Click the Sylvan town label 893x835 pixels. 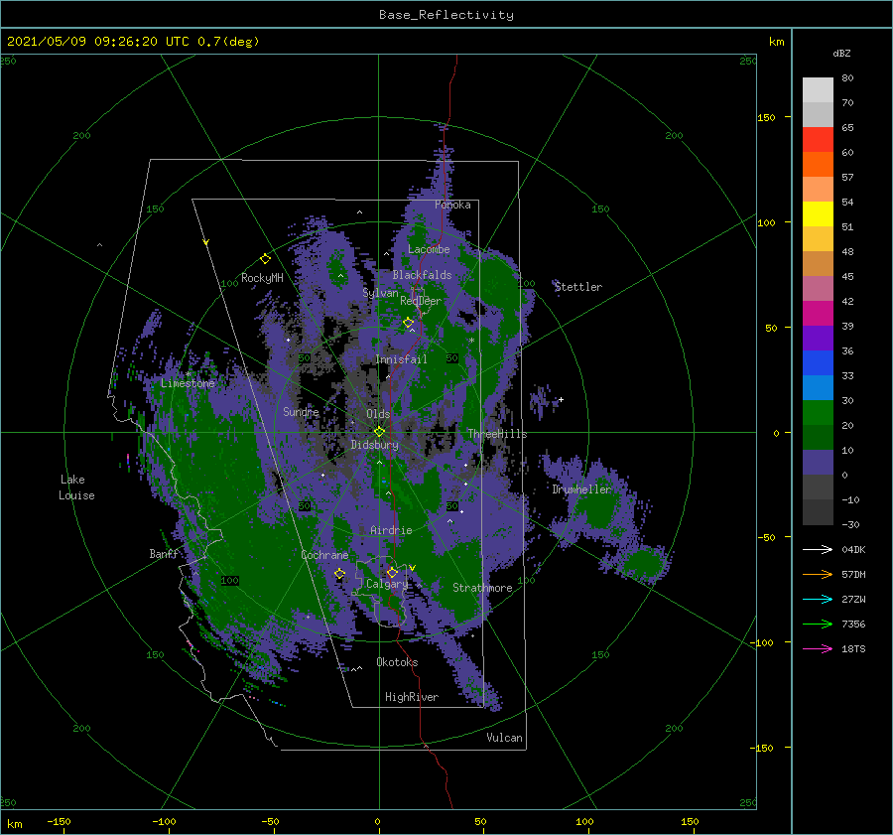[380, 293]
